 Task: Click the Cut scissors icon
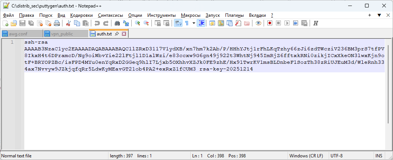click(68, 23)
